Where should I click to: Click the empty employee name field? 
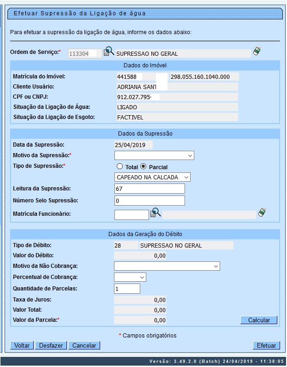click(209, 215)
